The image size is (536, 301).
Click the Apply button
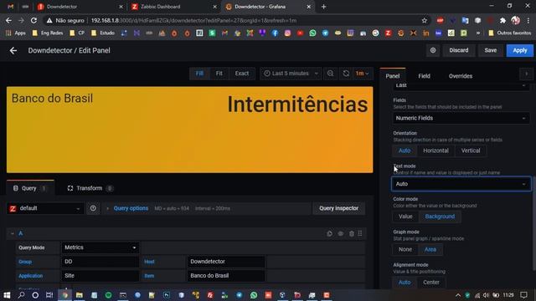[519, 50]
